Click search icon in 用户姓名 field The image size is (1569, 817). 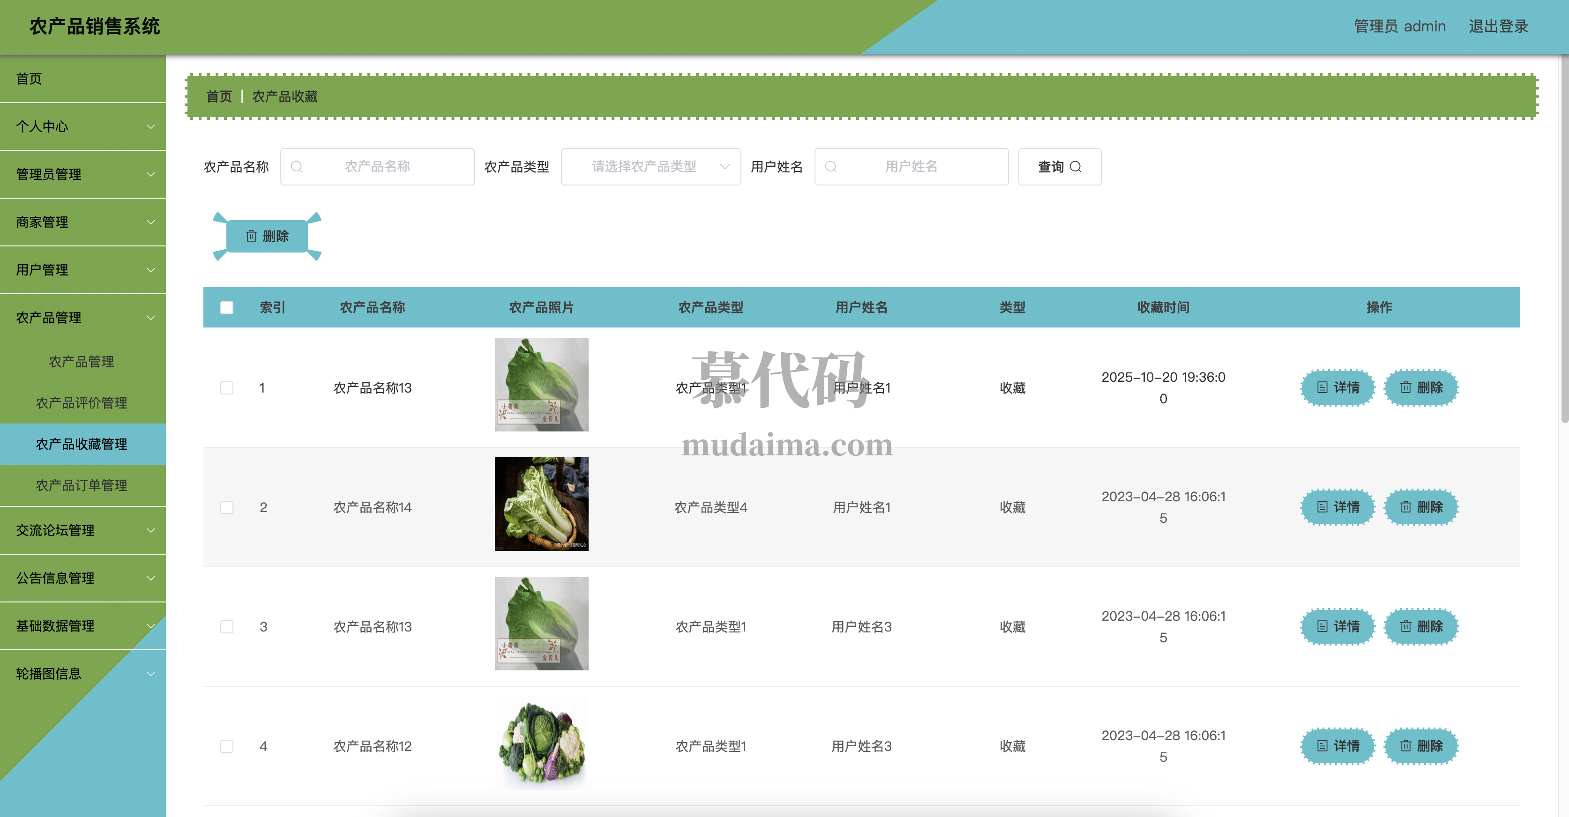tap(831, 167)
